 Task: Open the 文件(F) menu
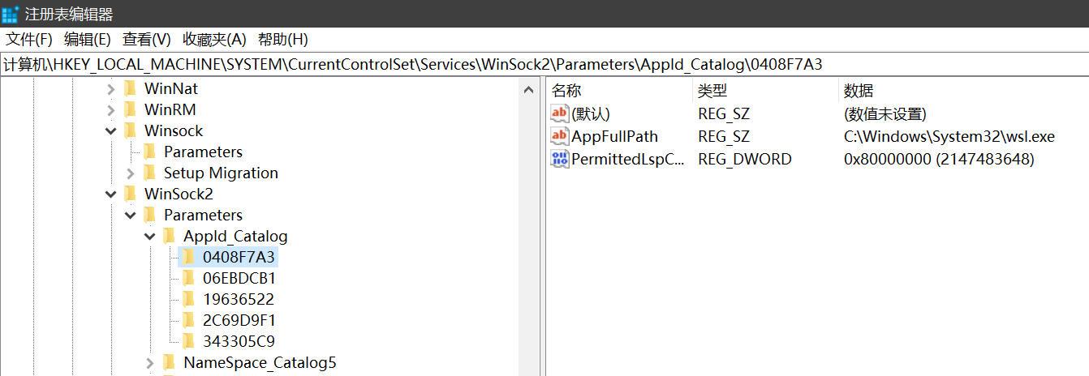29,39
